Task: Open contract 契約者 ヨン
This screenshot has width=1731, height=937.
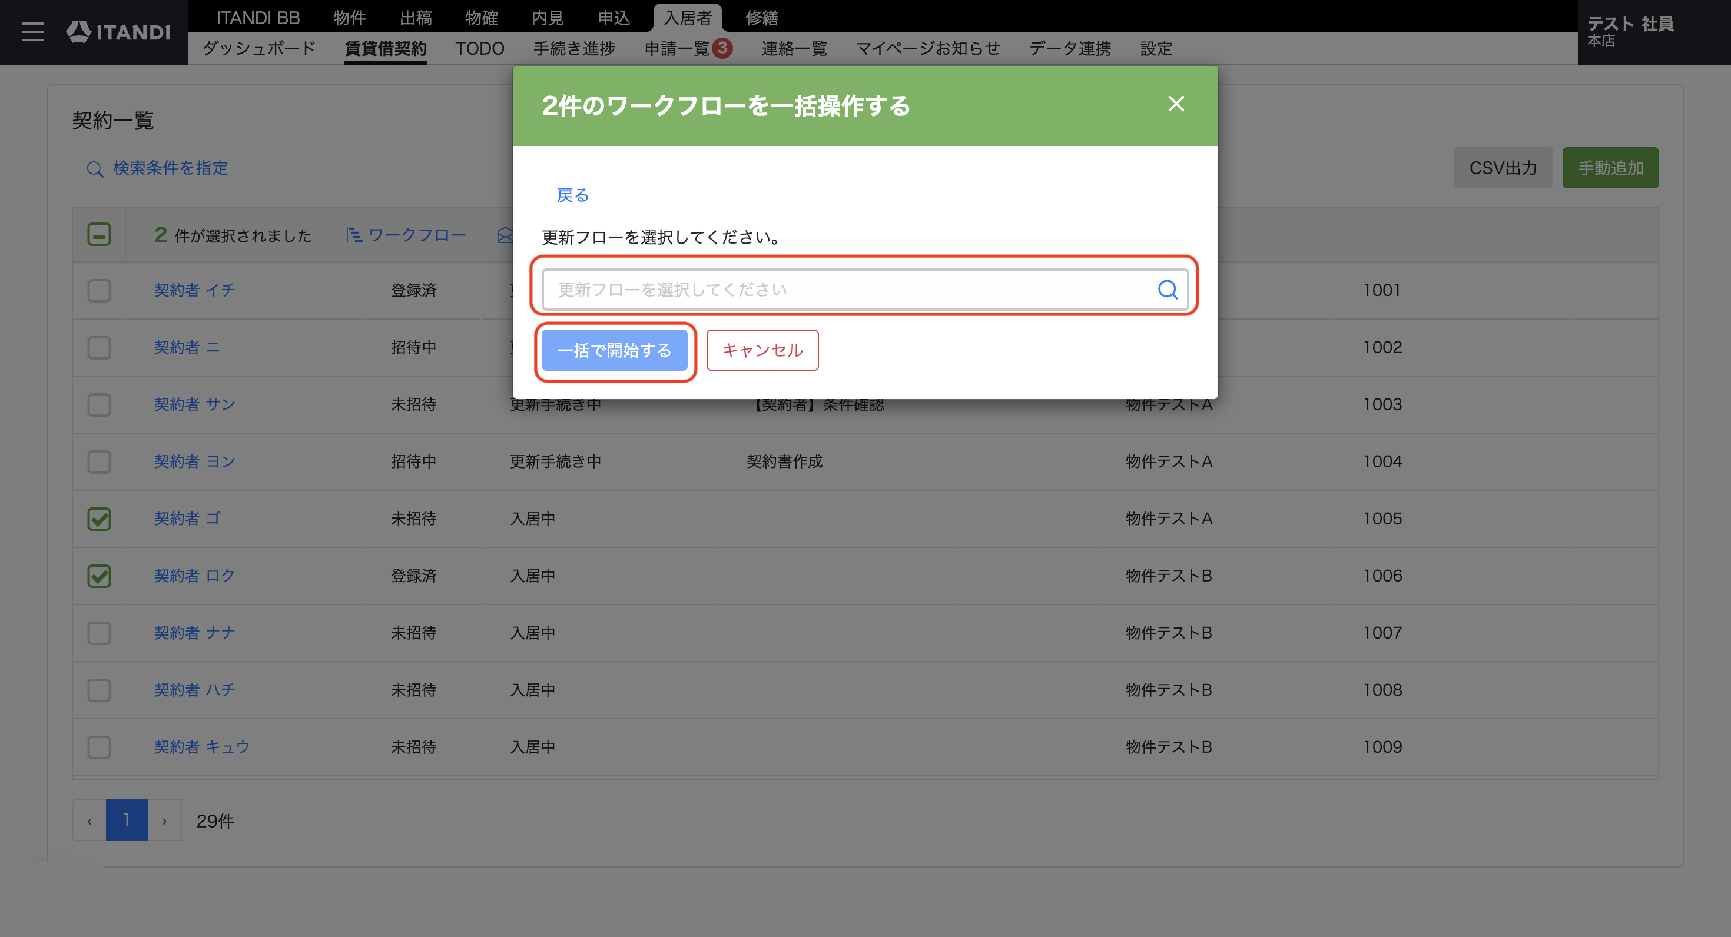Action: (x=195, y=461)
